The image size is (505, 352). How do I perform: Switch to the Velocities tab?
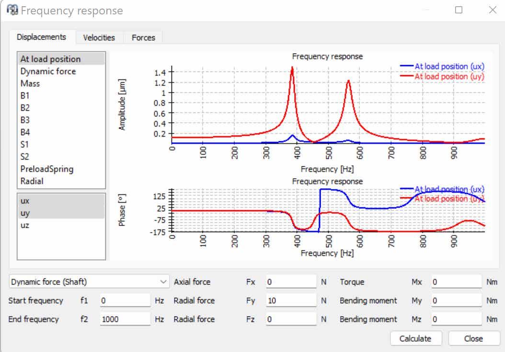pos(99,38)
